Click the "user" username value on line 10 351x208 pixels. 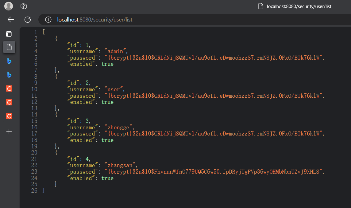114,89
